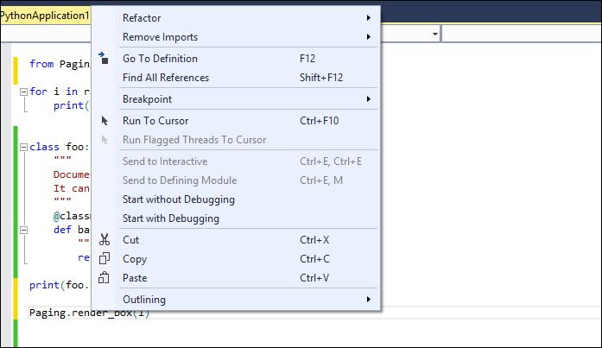Click the Run To Cursor arrow icon

[x=105, y=121]
